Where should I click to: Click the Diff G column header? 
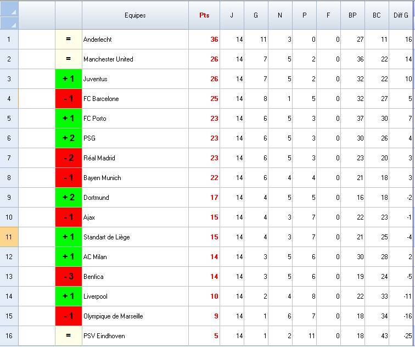tap(401, 15)
